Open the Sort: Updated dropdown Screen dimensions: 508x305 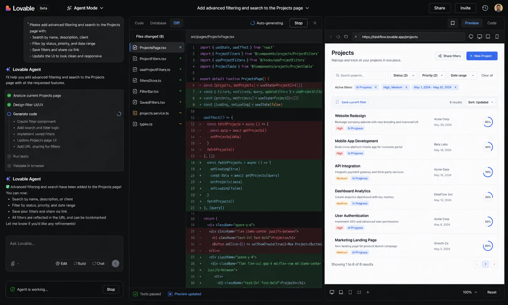pyautogui.click(x=481, y=102)
